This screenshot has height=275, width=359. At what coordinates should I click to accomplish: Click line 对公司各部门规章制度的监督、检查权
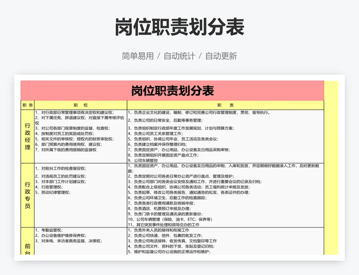click(73, 128)
